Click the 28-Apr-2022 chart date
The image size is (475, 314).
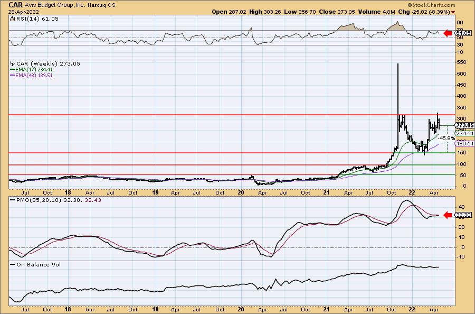(x=23, y=12)
